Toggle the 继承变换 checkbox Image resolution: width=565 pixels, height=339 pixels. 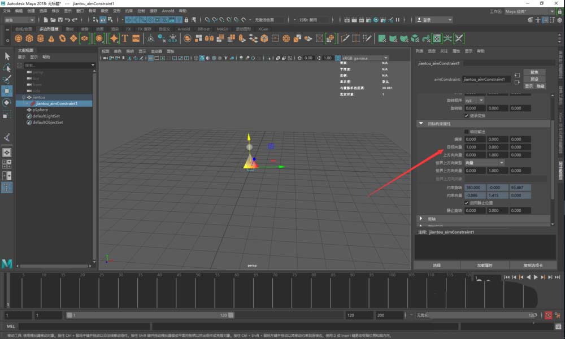coord(466,115)
